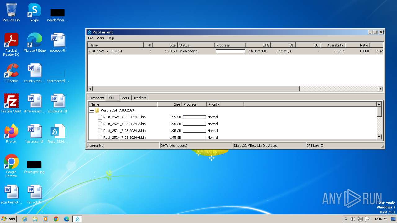Open the Skype desktop shortcut
This screenshot has height=223, width=397.
coord(34,12)
